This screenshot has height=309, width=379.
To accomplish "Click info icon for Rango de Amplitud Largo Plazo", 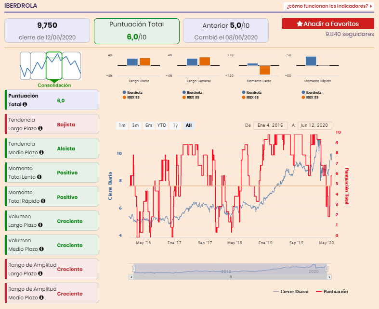I will (40, 273).
